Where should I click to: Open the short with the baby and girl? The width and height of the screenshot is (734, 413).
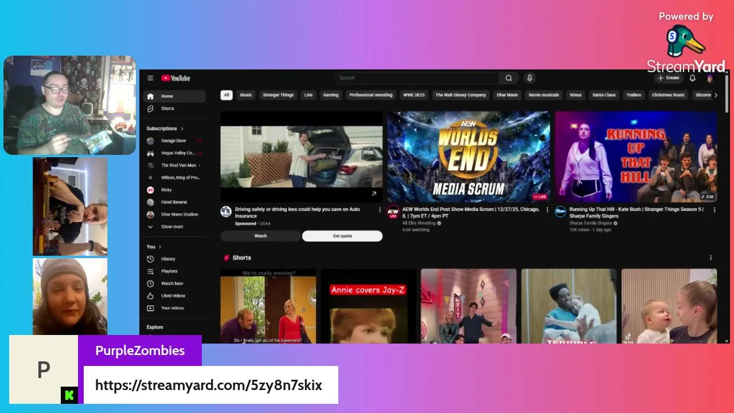pos(669,306)
